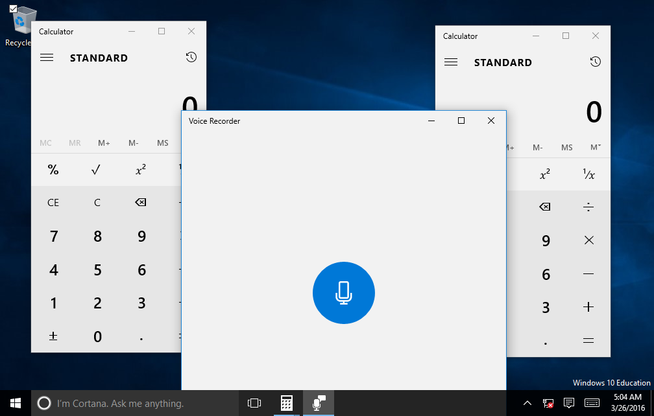This screenshot has height=416, width=654.
Task: Show hidden tray icons chevron
Action: coord(527,403)
